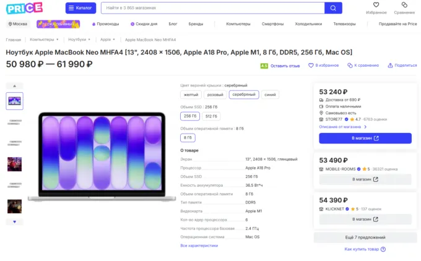
Task: Choose синий lid color
Action: [x=270, y=95]
